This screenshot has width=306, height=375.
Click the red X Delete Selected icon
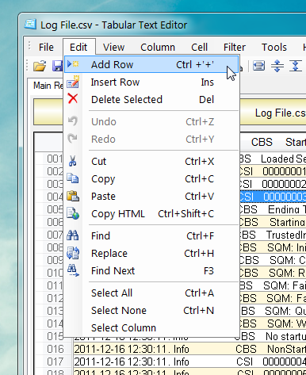click(73, 98)
